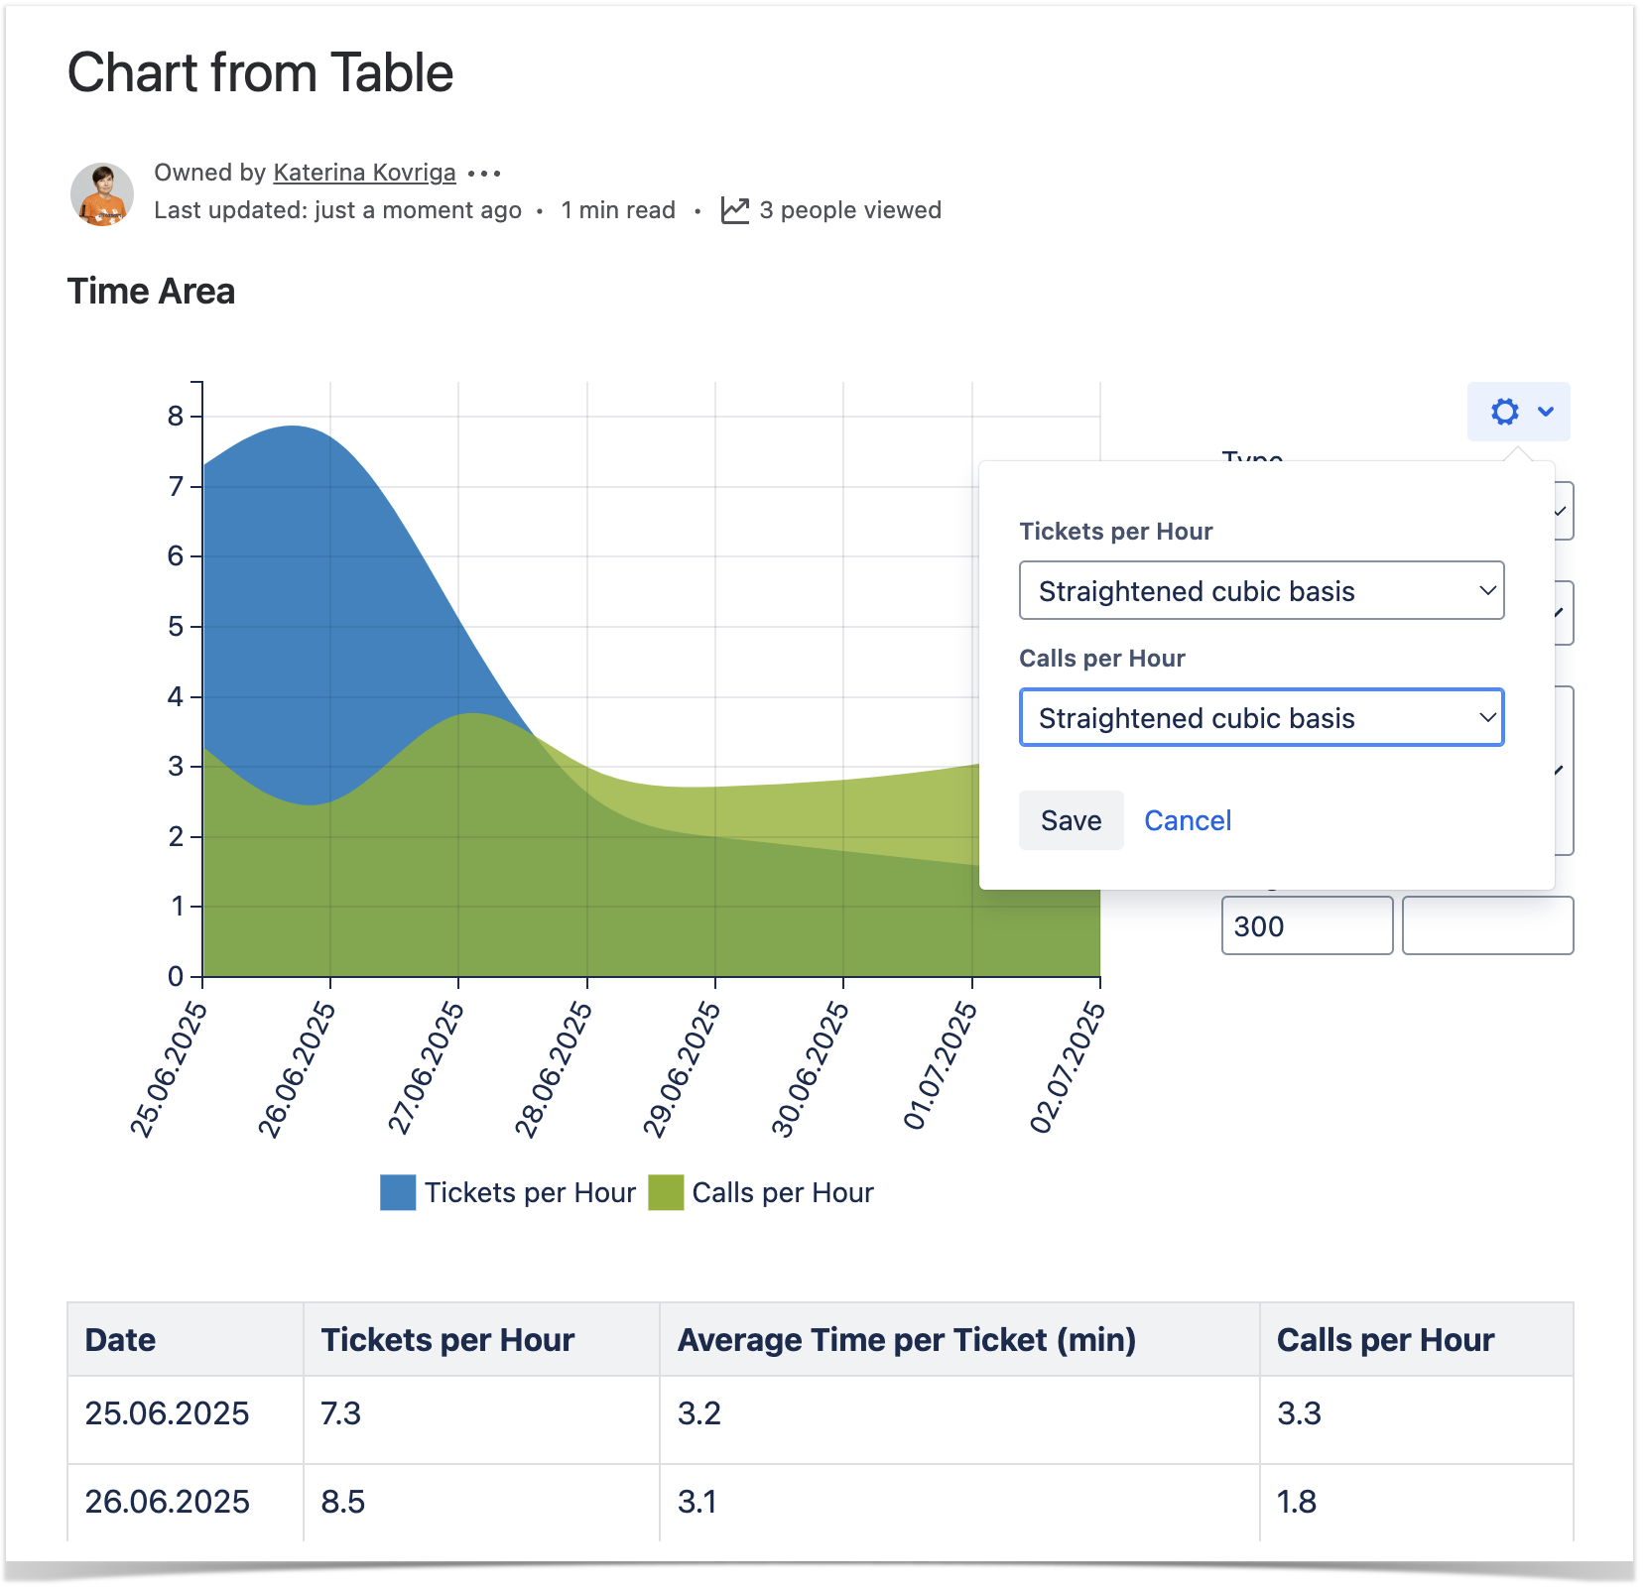Show the 3 people viewed details
Screen dimensions: 1647x1590
click(x=849, y=210)
